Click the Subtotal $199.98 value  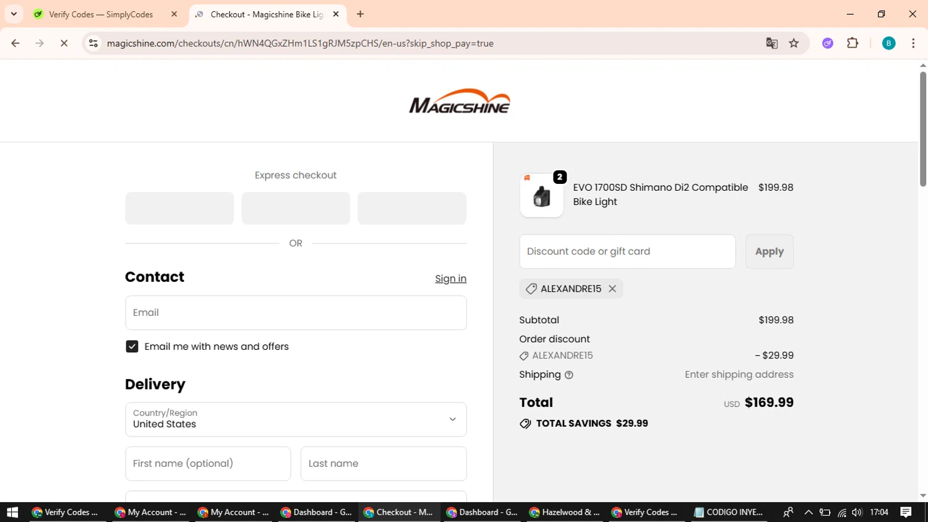(x=776, y=320)
